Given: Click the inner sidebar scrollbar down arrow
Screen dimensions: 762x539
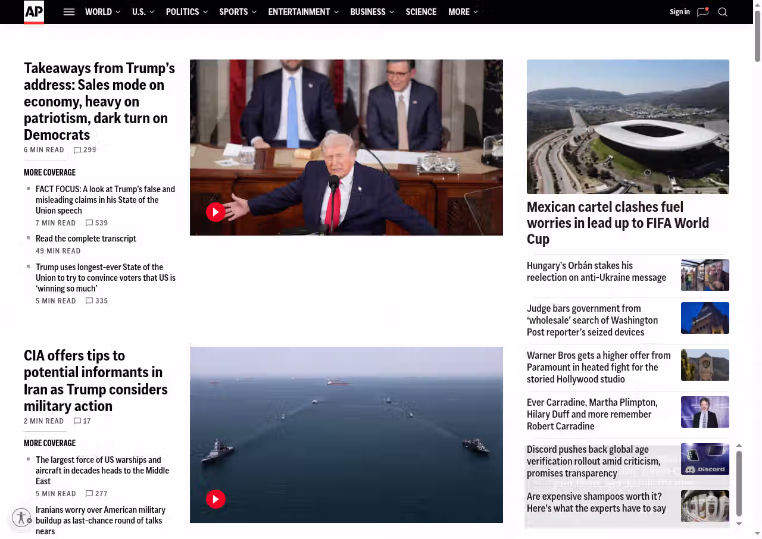Looking at the screenshot, I should [739, 524].
